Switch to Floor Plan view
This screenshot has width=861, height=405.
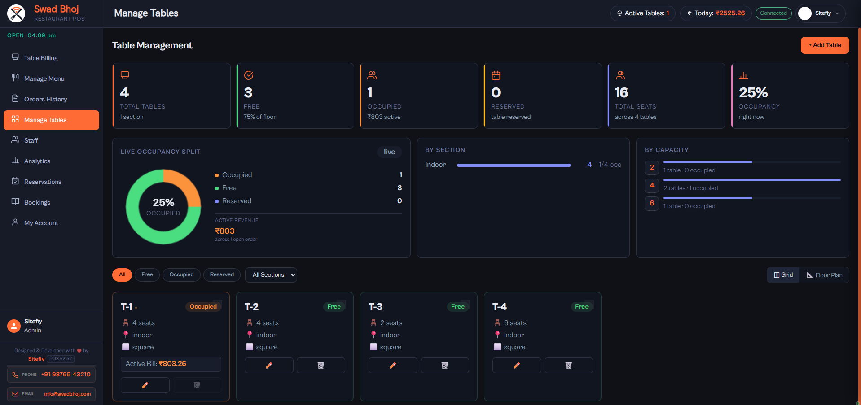coord(824,275)
